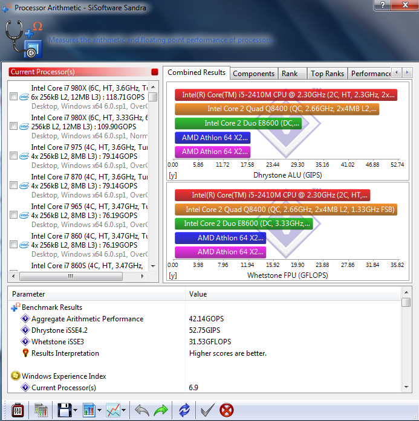Click the checkmark OK icon
This screenshot has width=419, height=421.
[x=207, y=410]
